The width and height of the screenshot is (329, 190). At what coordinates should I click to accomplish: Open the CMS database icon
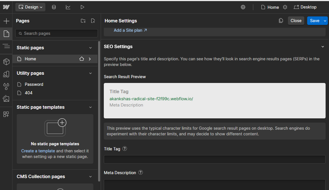click(54, 7)
